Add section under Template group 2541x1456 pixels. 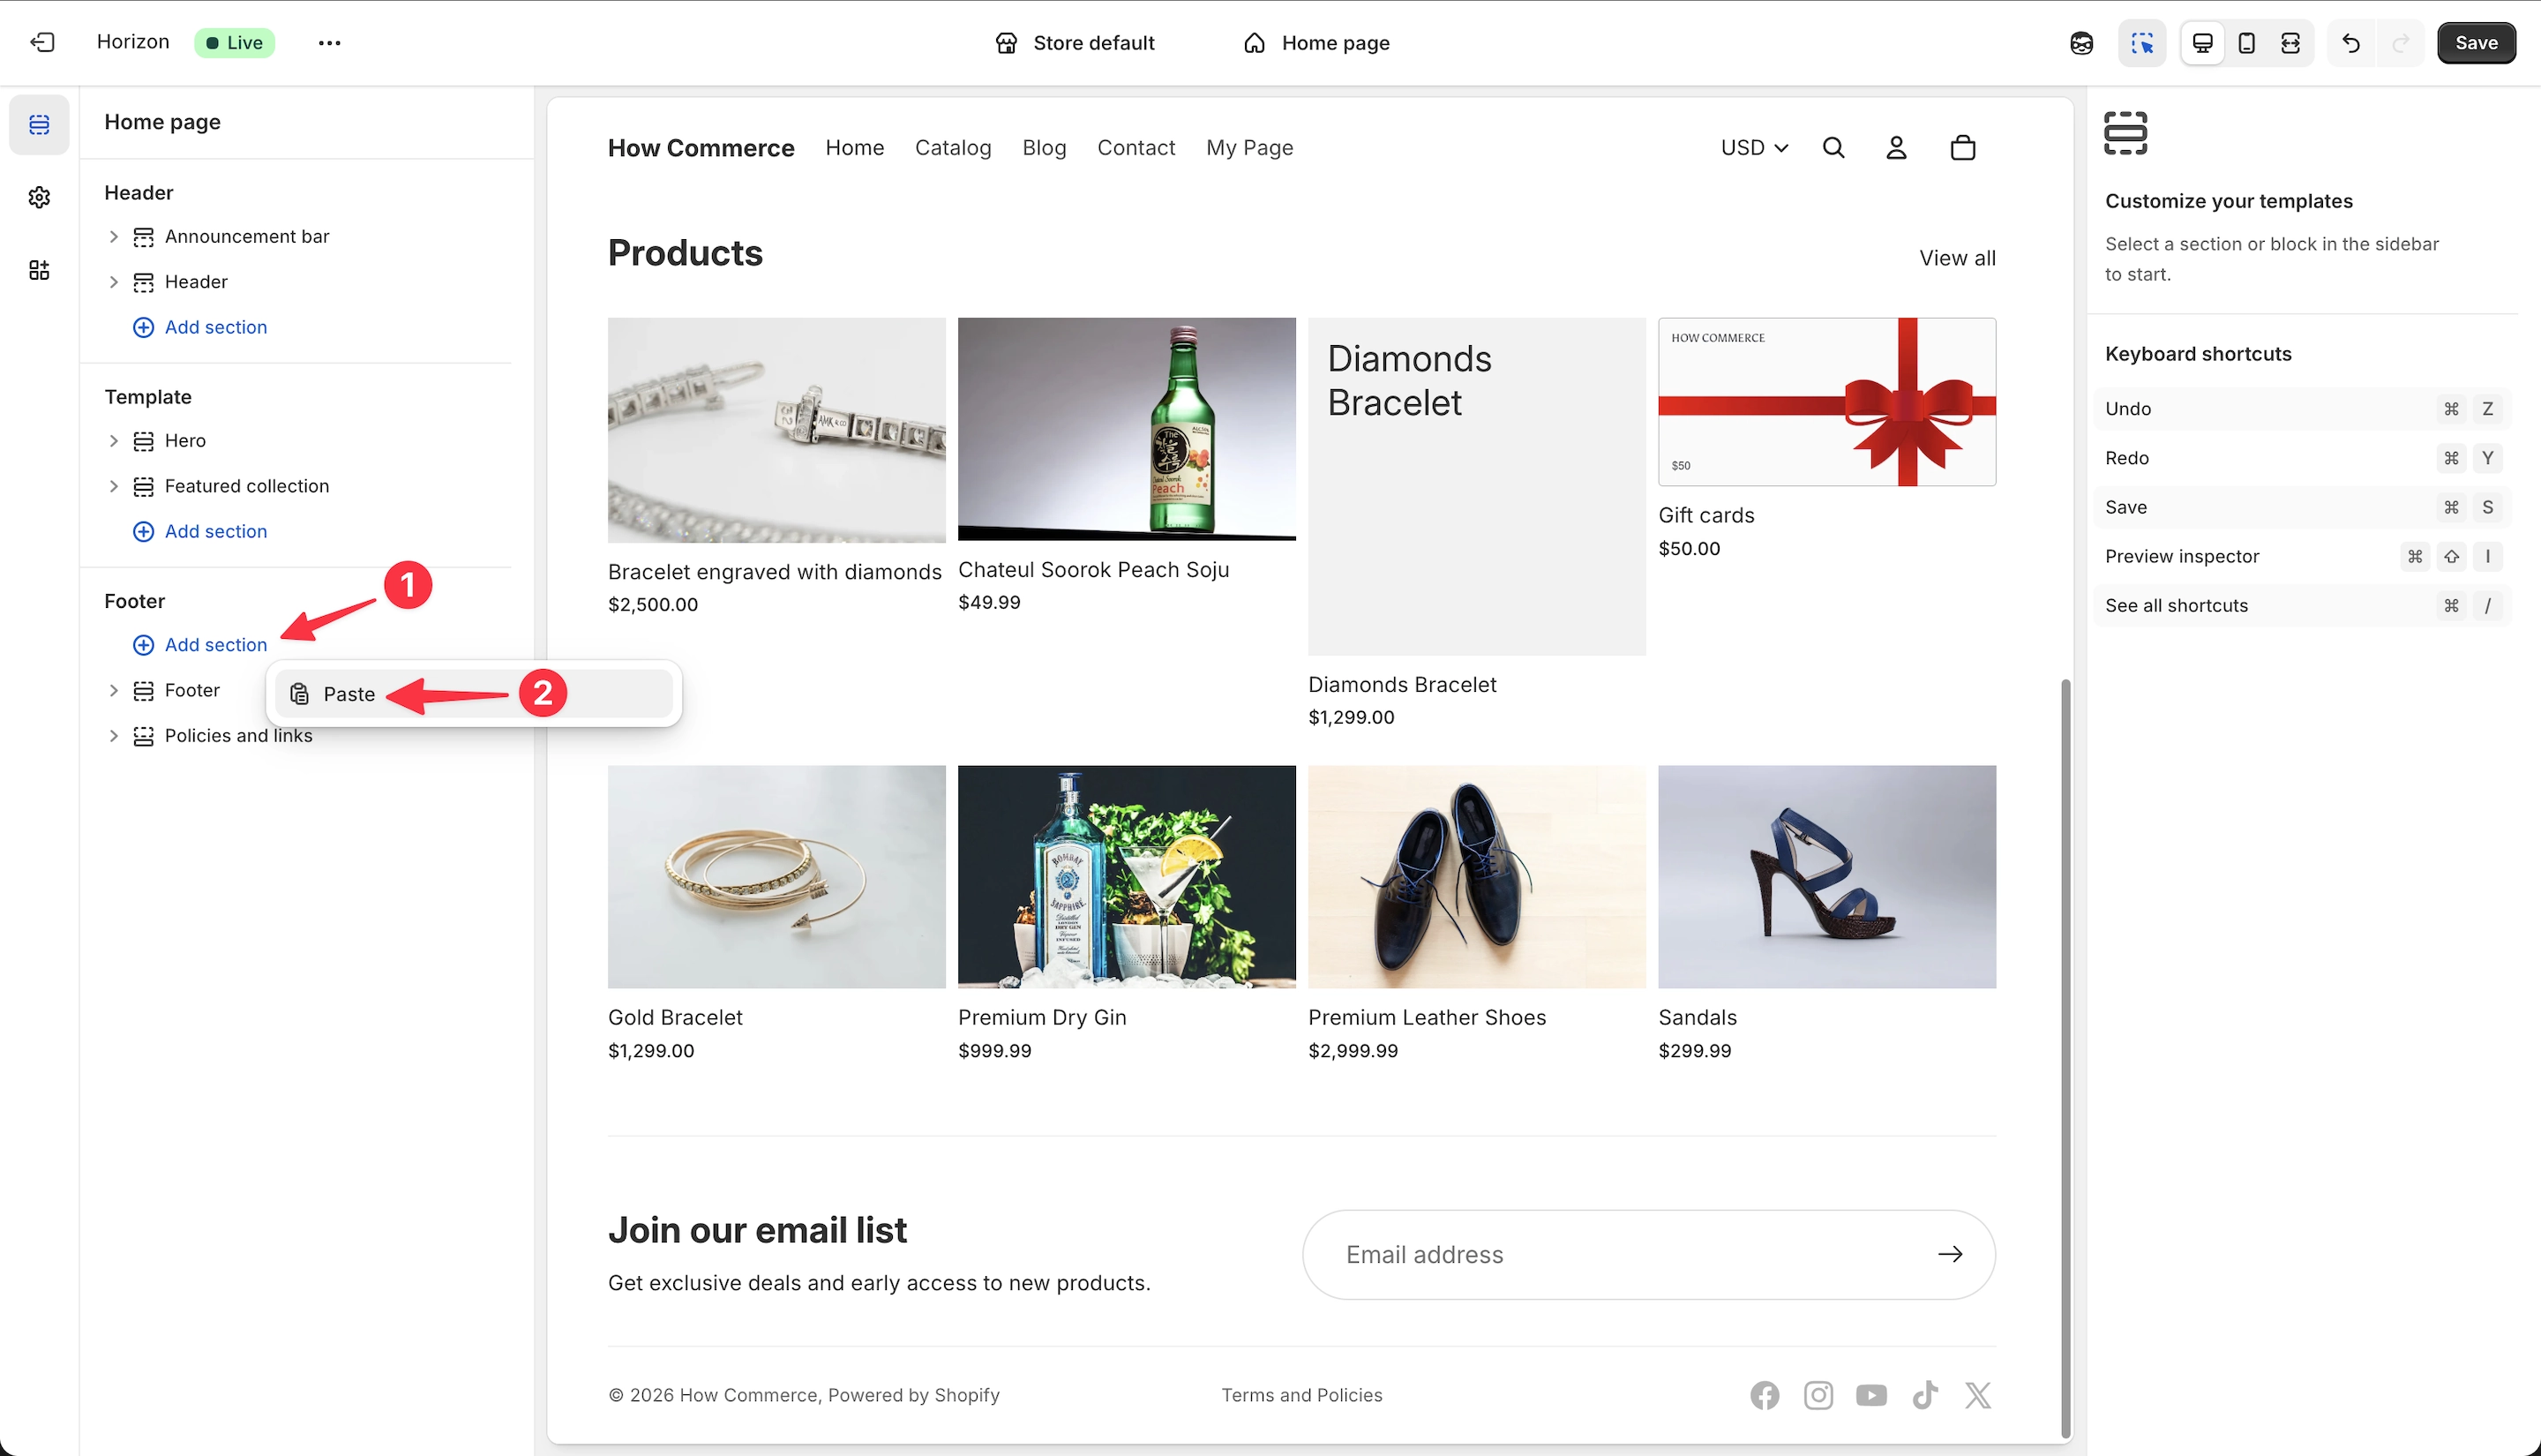(200, 531)
